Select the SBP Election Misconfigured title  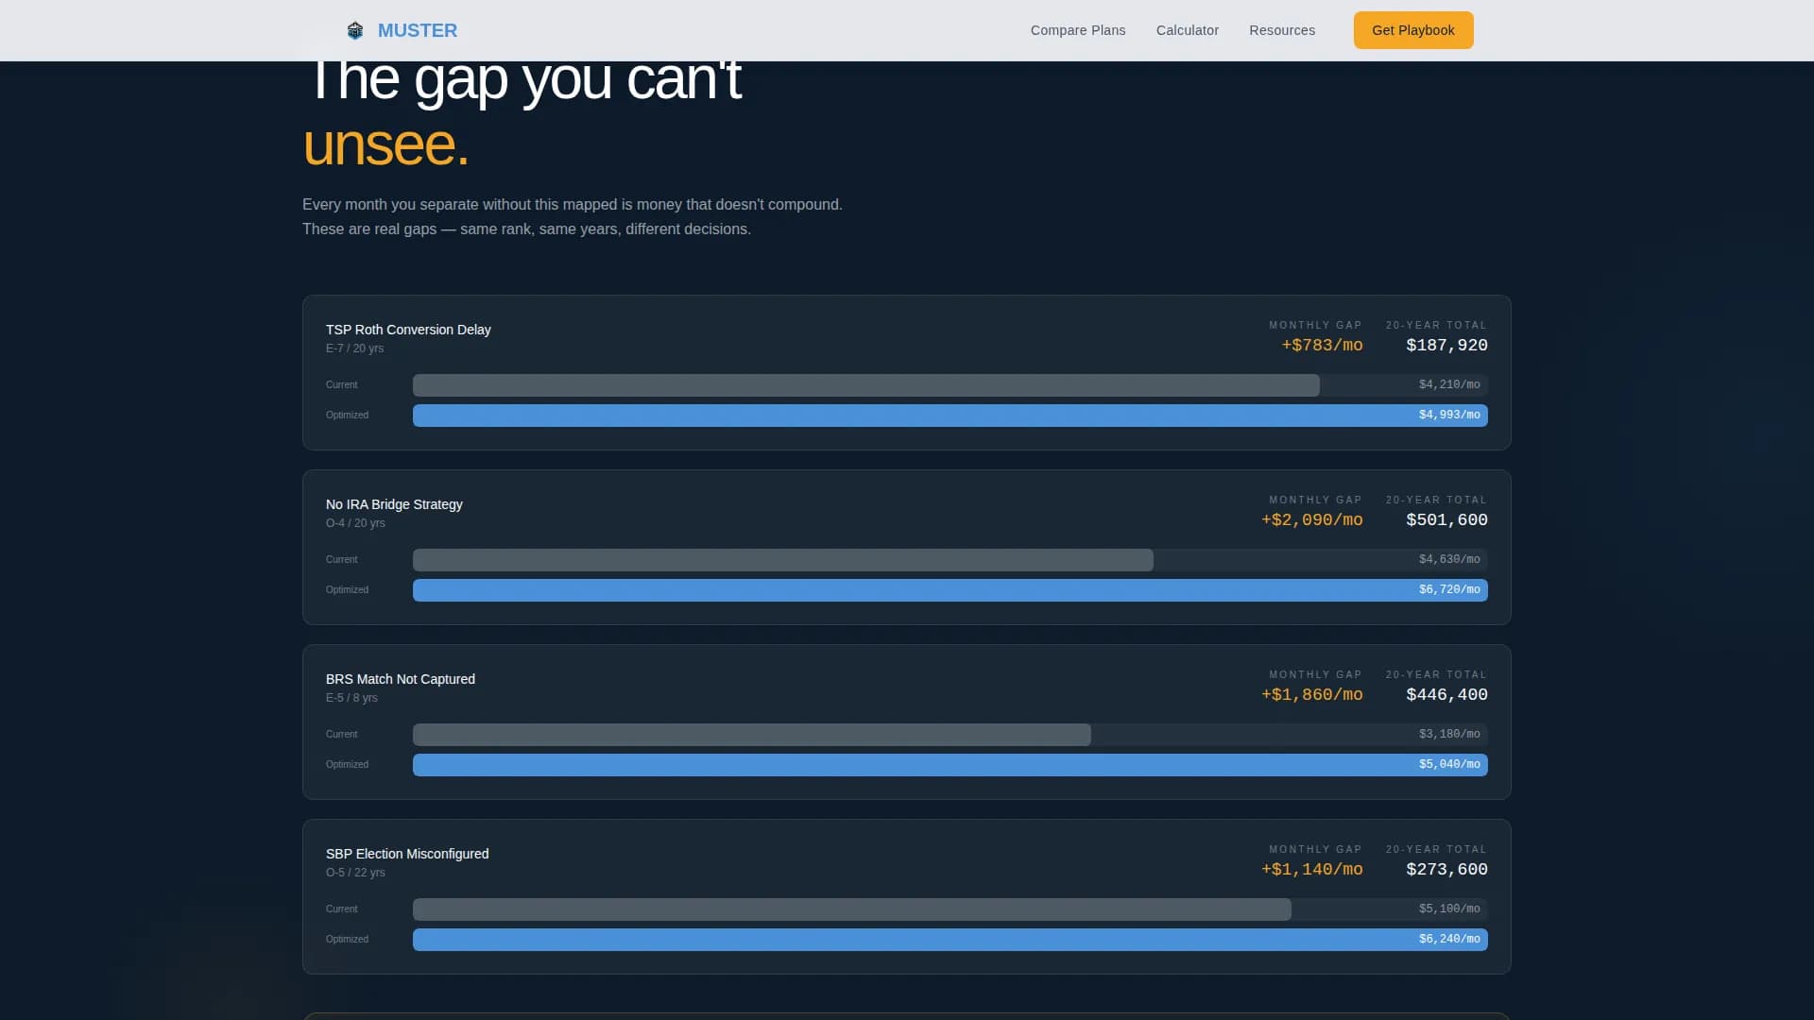[407, 854]
